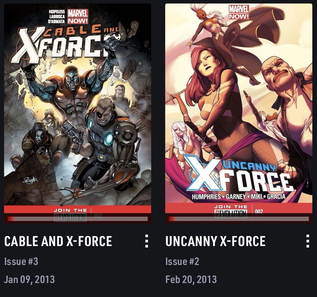Open the Cable and X-Force cover thumbnail
Viewport: 317px width, 297px height.
[x=78, y=114]
